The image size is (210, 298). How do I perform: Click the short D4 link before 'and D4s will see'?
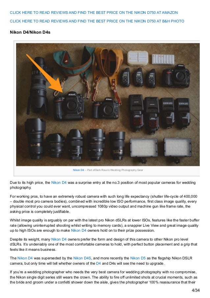click(98, 263)
